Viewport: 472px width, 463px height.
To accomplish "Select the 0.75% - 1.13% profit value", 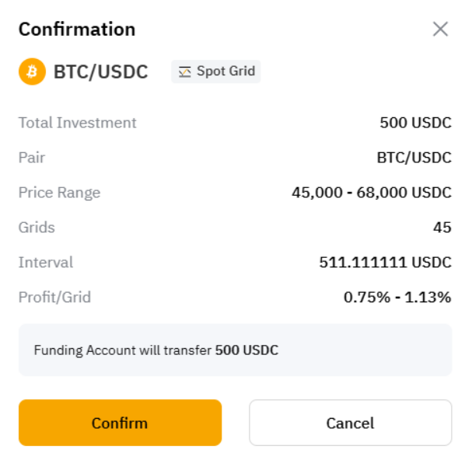I will pos(397,297).
